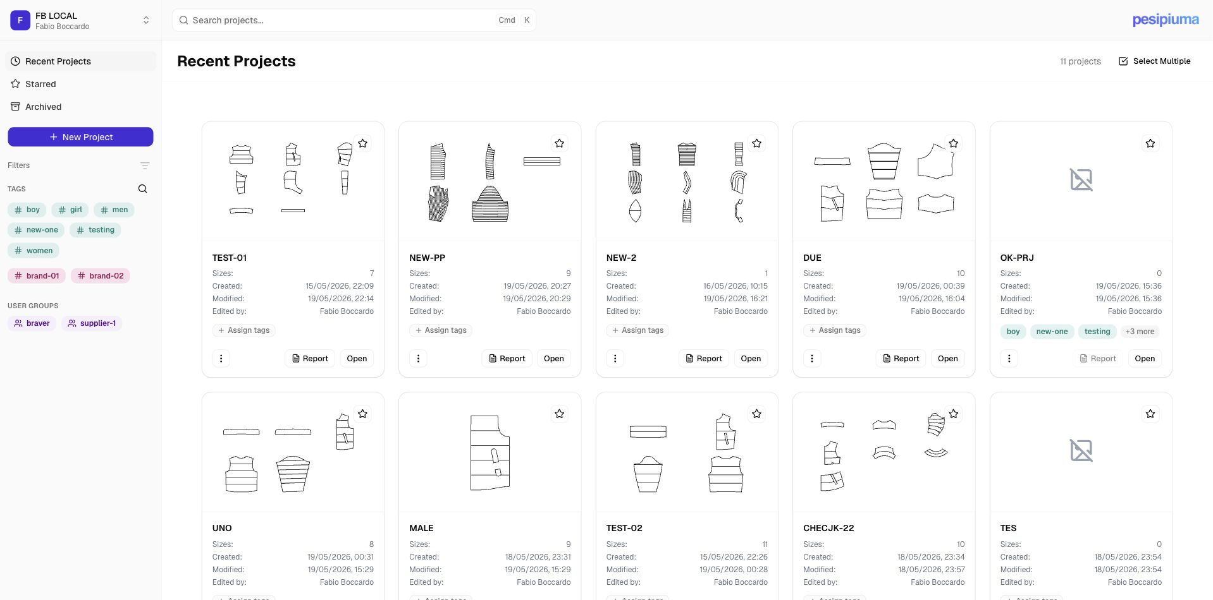Star the MALE project
This screenshot has width=1213, height=600.
tap(560, 414)
